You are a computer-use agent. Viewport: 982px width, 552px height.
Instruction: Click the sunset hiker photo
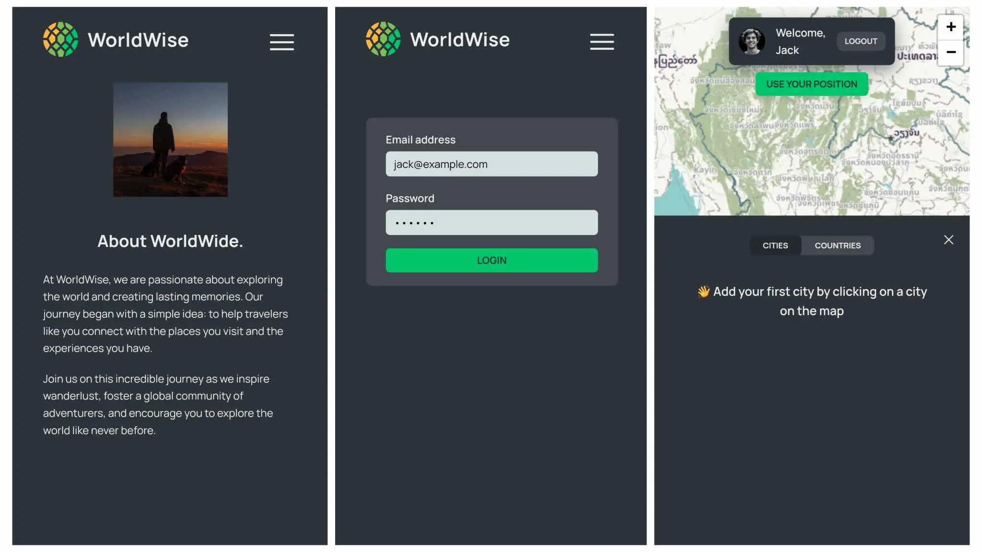(170, 140)
